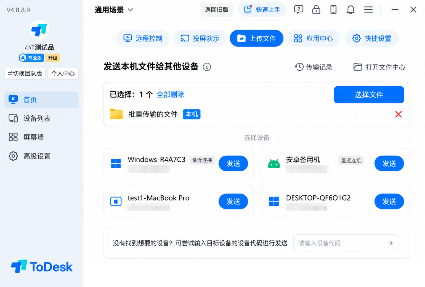Open the 快捷设置 tab

pos(371,38)
